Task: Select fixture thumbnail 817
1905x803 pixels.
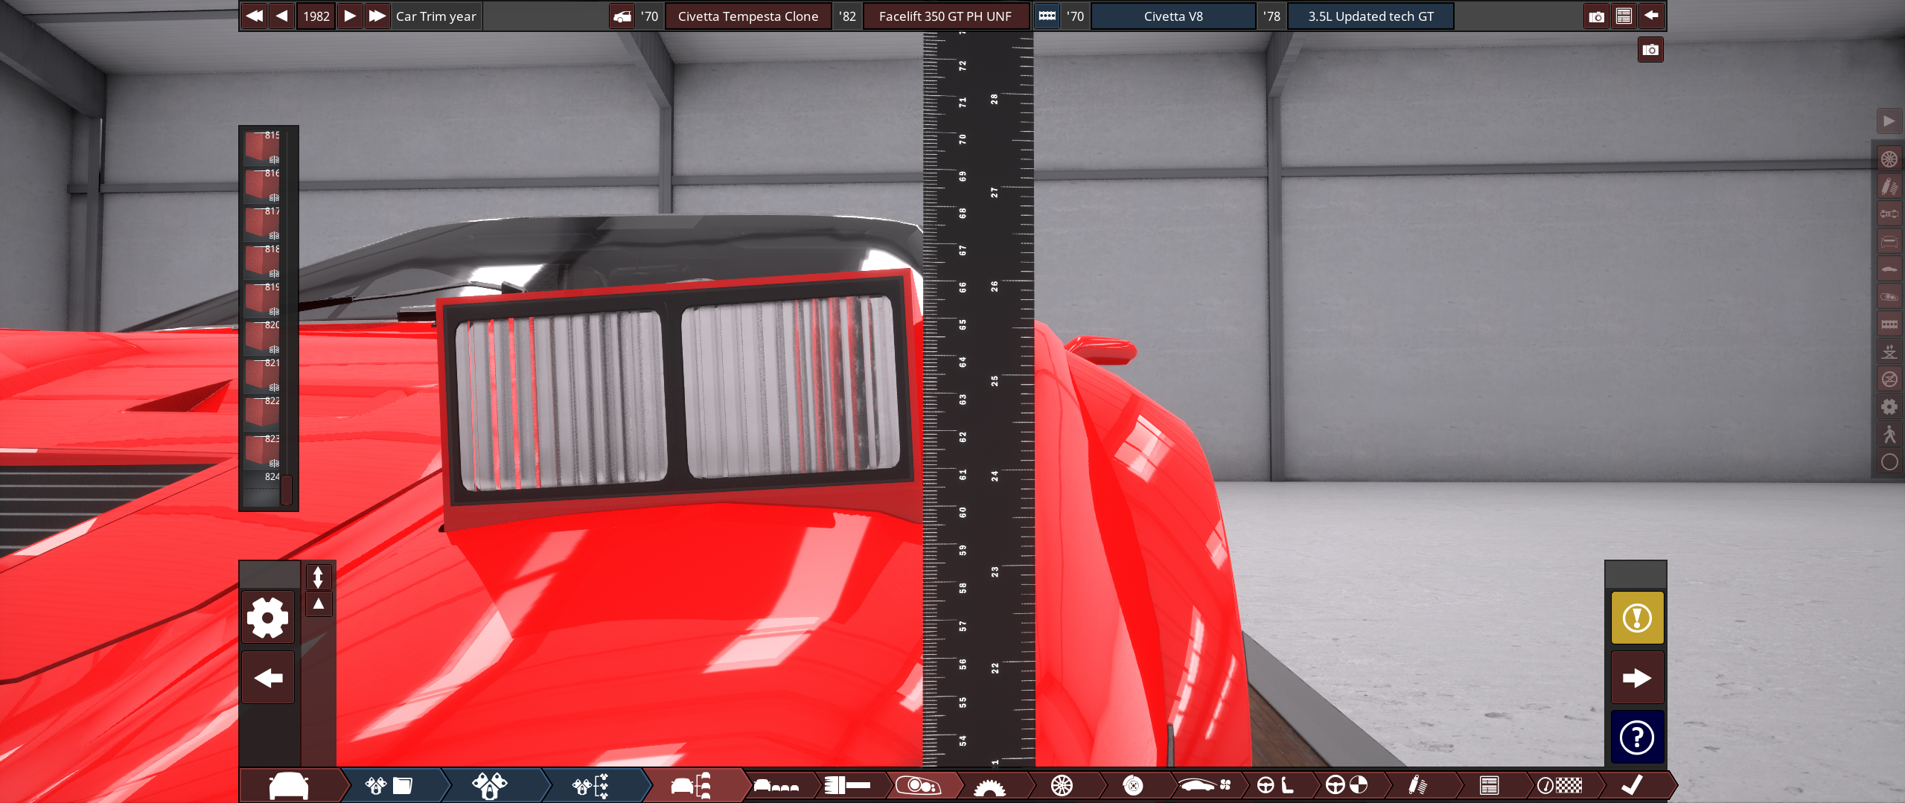Action: pyautogui.click(x=262, y=223)
